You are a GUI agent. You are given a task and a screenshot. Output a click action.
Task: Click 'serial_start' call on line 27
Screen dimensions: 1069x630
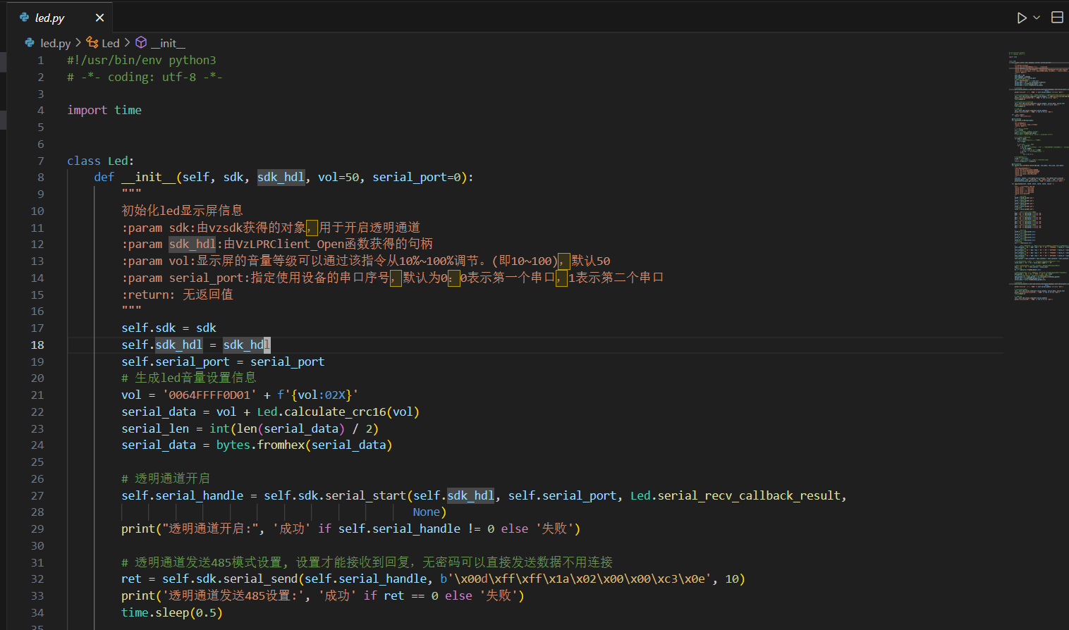point(365,495)
